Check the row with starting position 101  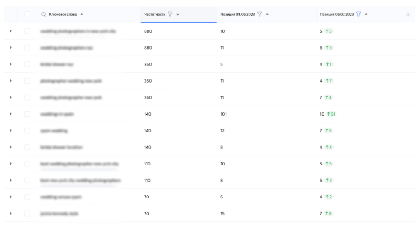(x=27, y=114)
